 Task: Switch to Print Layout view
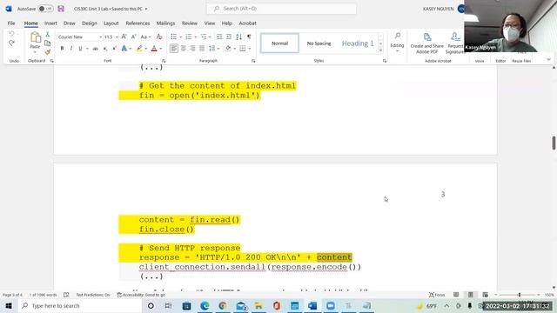[471, 295]
